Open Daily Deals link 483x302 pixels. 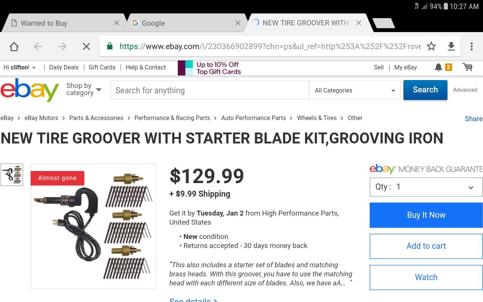coord(64,68)
